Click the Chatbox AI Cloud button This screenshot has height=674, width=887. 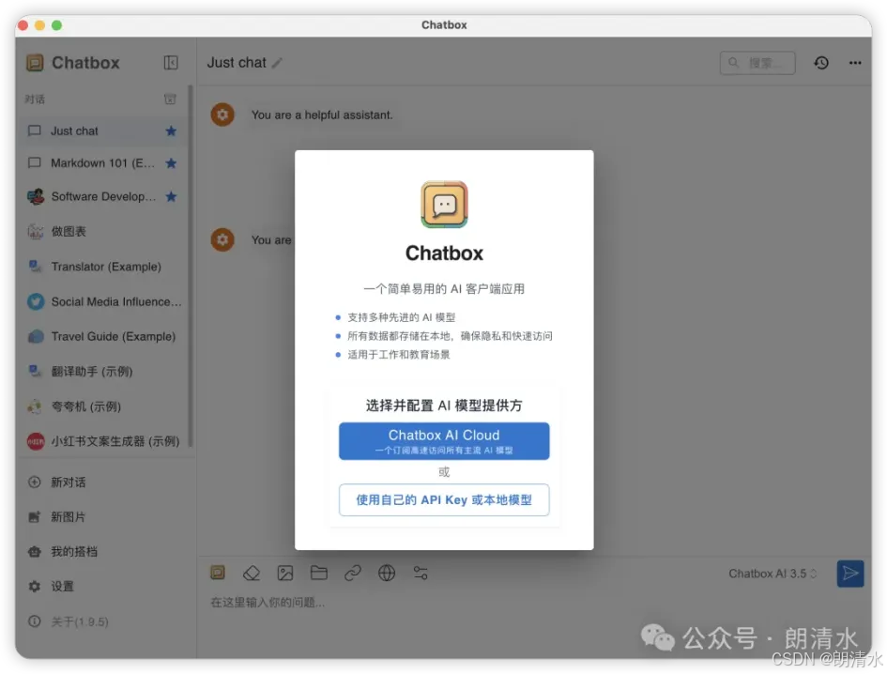(444, 441)
